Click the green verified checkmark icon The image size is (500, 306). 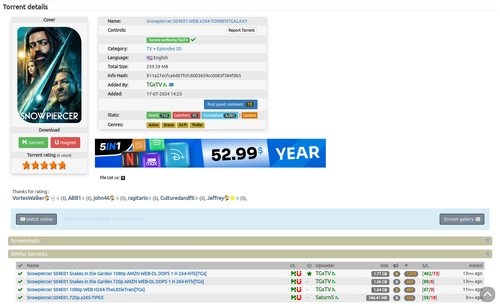click(193, 40)
